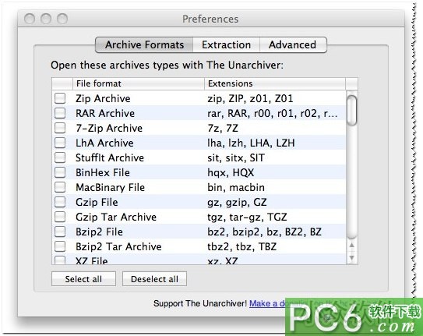Select the Zip Archive row text
423x336 pixels.
103,98
